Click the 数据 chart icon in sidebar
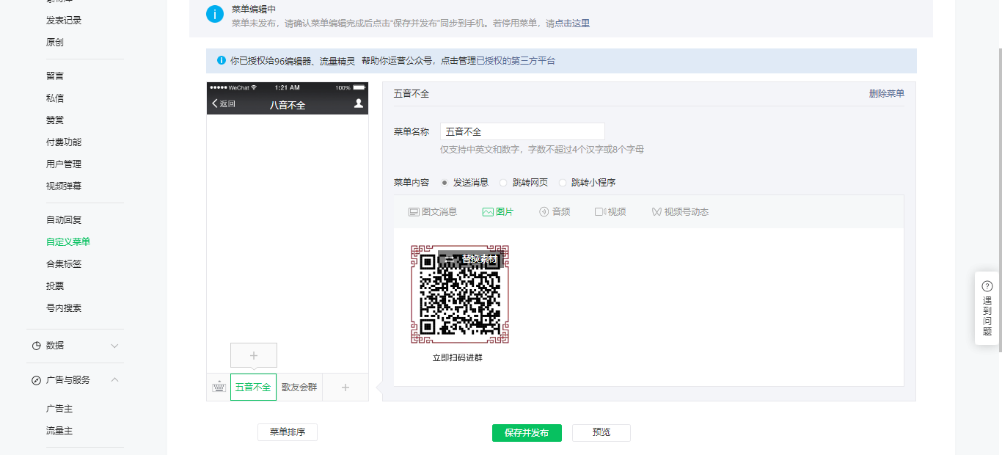Screen dimensions: 1002x455 pos(37,346)
